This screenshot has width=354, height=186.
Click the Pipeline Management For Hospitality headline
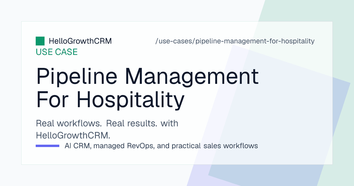[x=147, y=88]
